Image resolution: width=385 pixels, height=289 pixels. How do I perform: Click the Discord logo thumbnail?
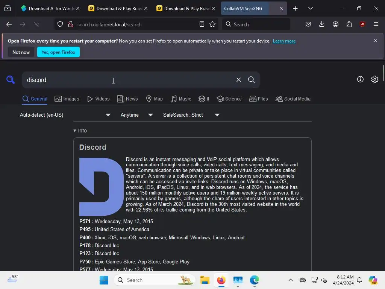click(x=101, y=187)
